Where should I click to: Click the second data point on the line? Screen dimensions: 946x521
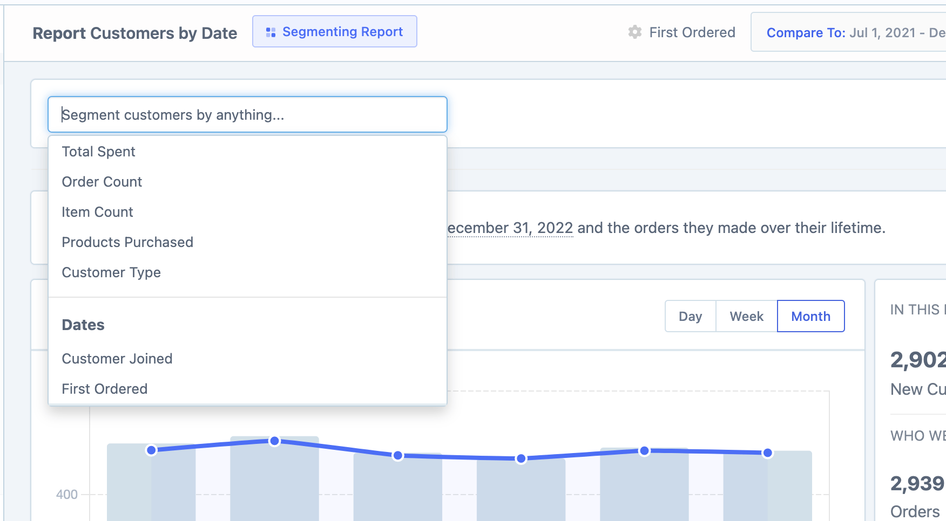[x=275, y=441]
